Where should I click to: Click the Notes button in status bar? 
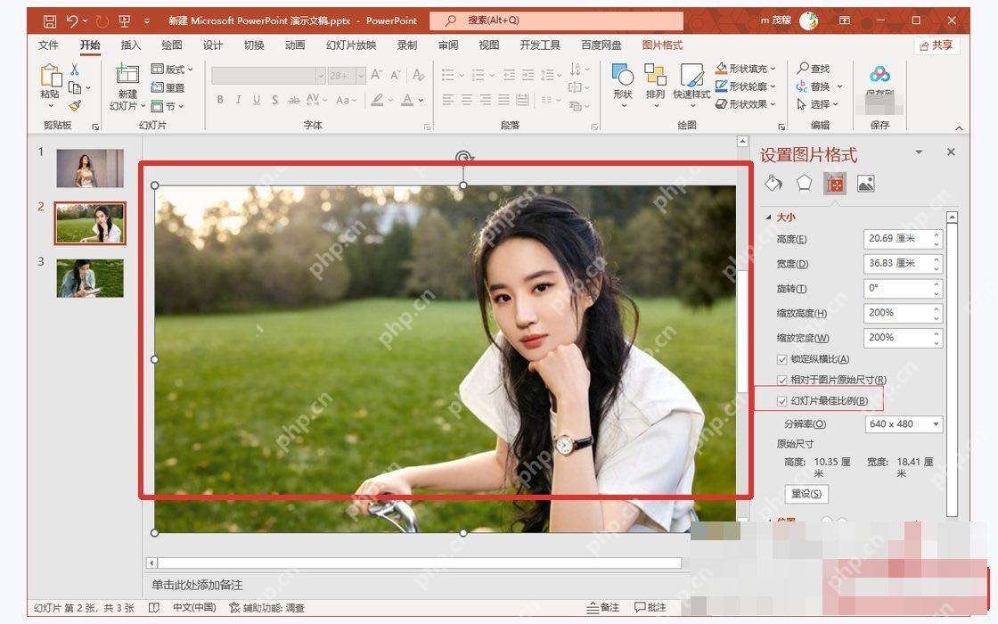[602, 607]
